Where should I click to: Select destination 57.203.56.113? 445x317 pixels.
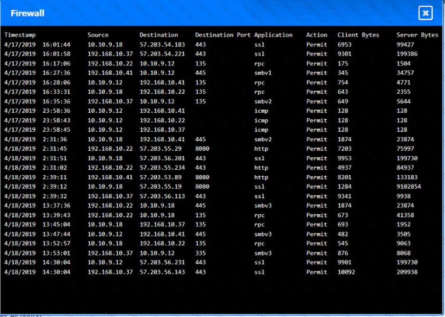point(162,197)
